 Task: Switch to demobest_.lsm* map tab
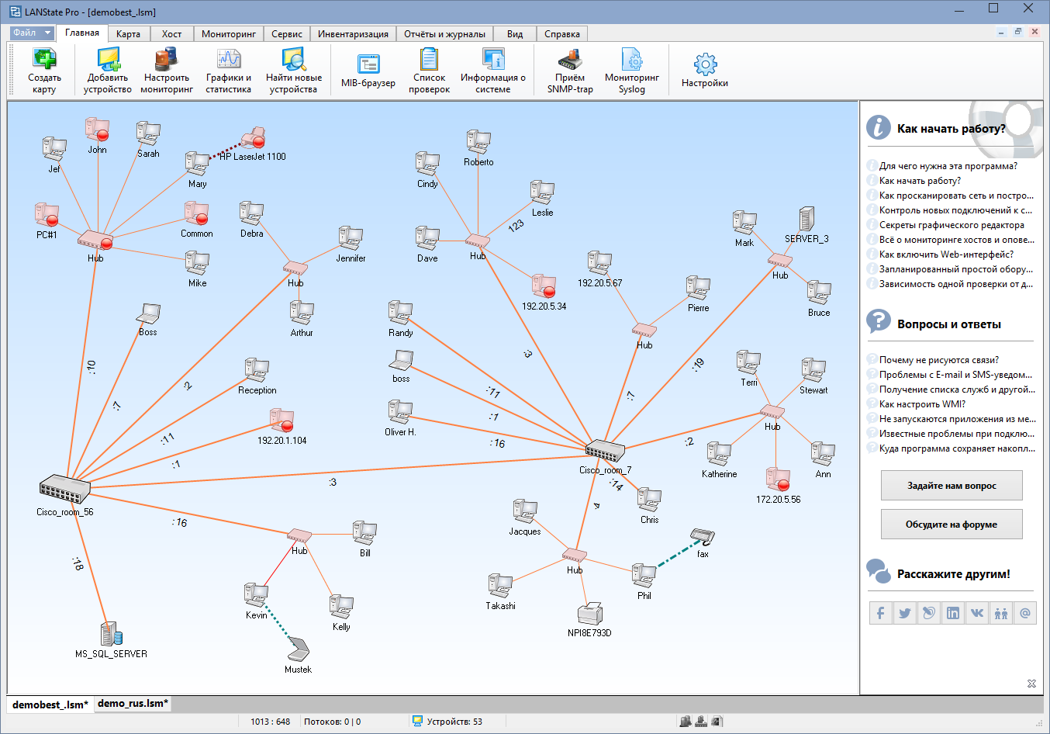pos(50,705)
